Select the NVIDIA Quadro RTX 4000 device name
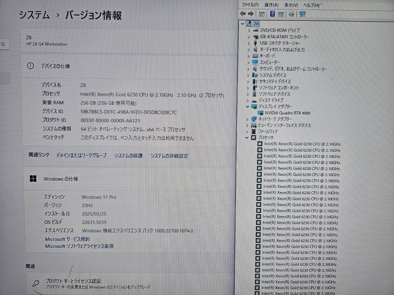 [x=288, y=113]
